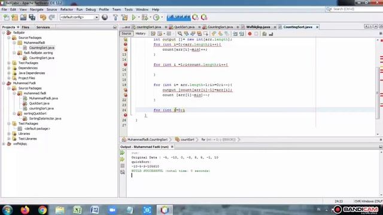The image size is (383, 215).
Task: Open Word from the taskbar
Action: 95,210
